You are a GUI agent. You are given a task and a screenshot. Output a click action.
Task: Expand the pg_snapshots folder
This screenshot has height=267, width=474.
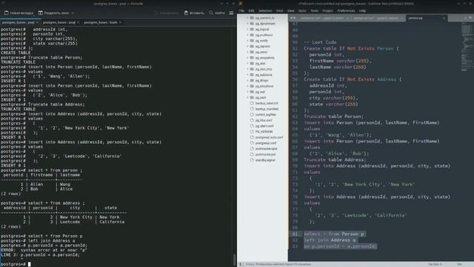247,58
